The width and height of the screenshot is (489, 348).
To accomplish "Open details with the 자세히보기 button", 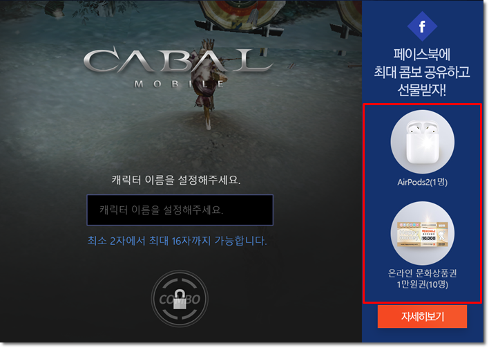I will coord(422,316).
